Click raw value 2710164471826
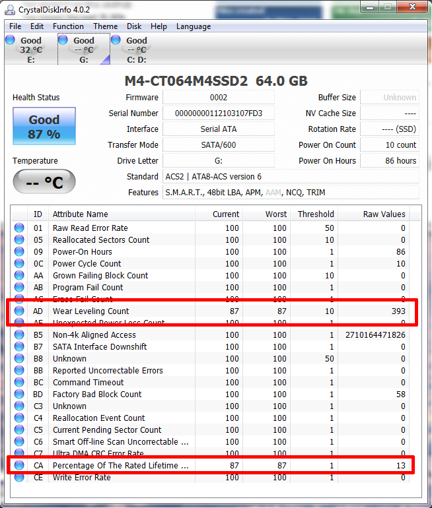432x508 pixels. coord(375,334)
